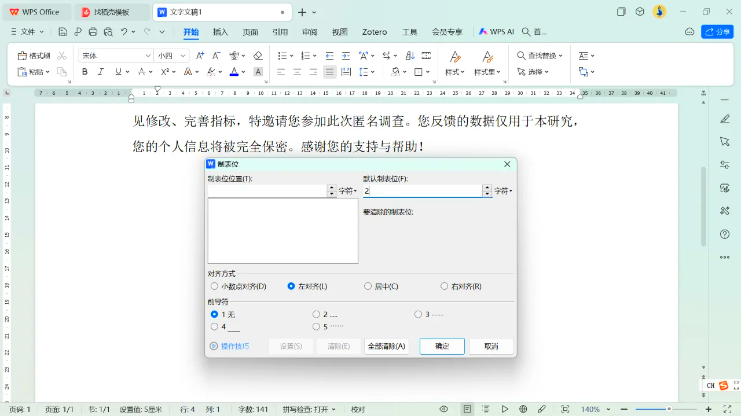
Task: Click the Print Preview icon
Action: 108,32
